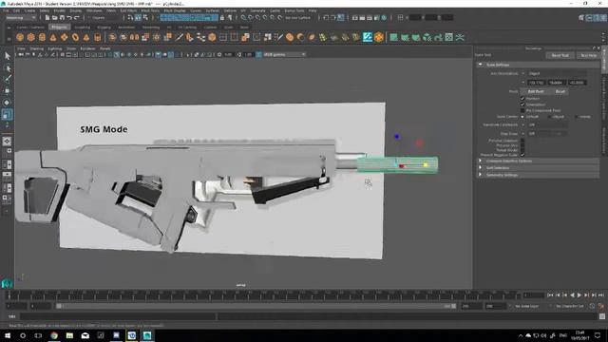This screenshot has width=608, height=342.
Task: Click the Maya logo icon at bottom-left
Action: 7,284
